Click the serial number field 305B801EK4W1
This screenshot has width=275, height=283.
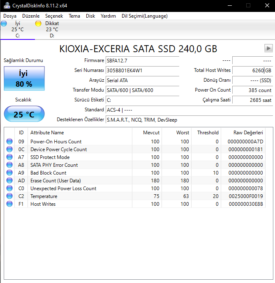(x=142, y=70)
